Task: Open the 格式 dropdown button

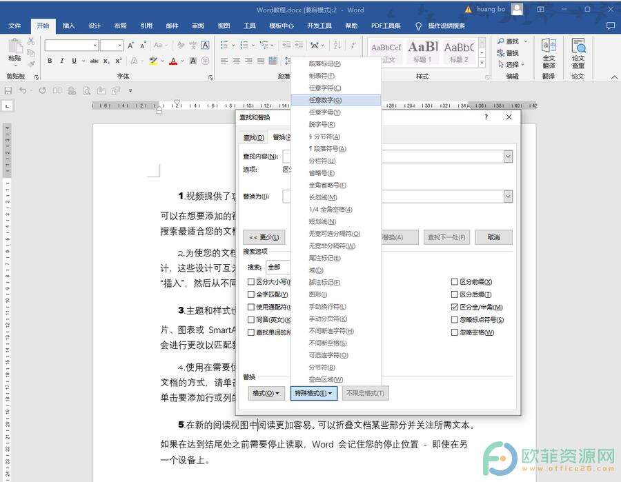Action: point(266,393)
